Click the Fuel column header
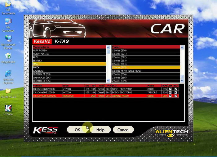Viewport: 217px width, 157px height. [x=100, y=86]
